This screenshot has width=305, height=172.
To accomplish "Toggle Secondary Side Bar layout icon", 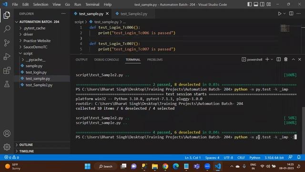I will coord(262,4).
